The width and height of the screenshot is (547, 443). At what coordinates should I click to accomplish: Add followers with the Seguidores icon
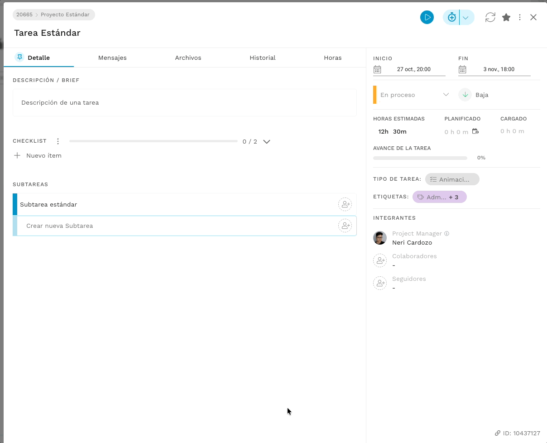pyautogui.click(x=379, y=283)
